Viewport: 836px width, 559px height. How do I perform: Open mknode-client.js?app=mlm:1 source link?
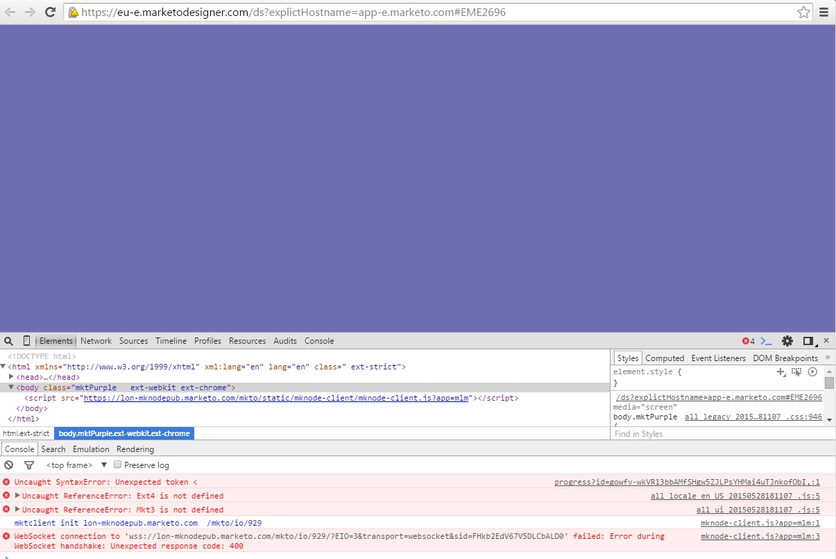(760, 523)
